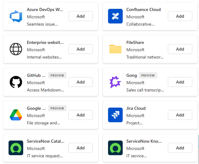Open the 'FileShare' title
199x164 pixels.
(x=135, y=42)
